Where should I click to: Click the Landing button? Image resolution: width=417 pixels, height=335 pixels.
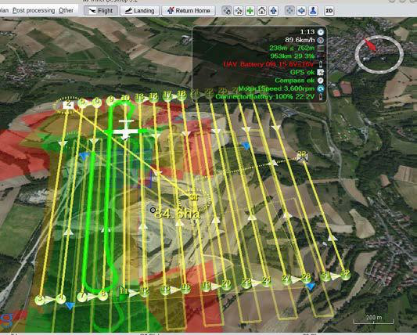pyautogui.click(x=139, y=11)
